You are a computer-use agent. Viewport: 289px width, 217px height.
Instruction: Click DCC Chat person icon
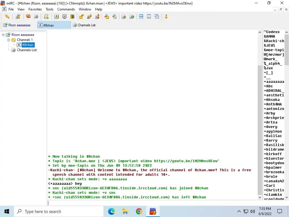[89, 16]
